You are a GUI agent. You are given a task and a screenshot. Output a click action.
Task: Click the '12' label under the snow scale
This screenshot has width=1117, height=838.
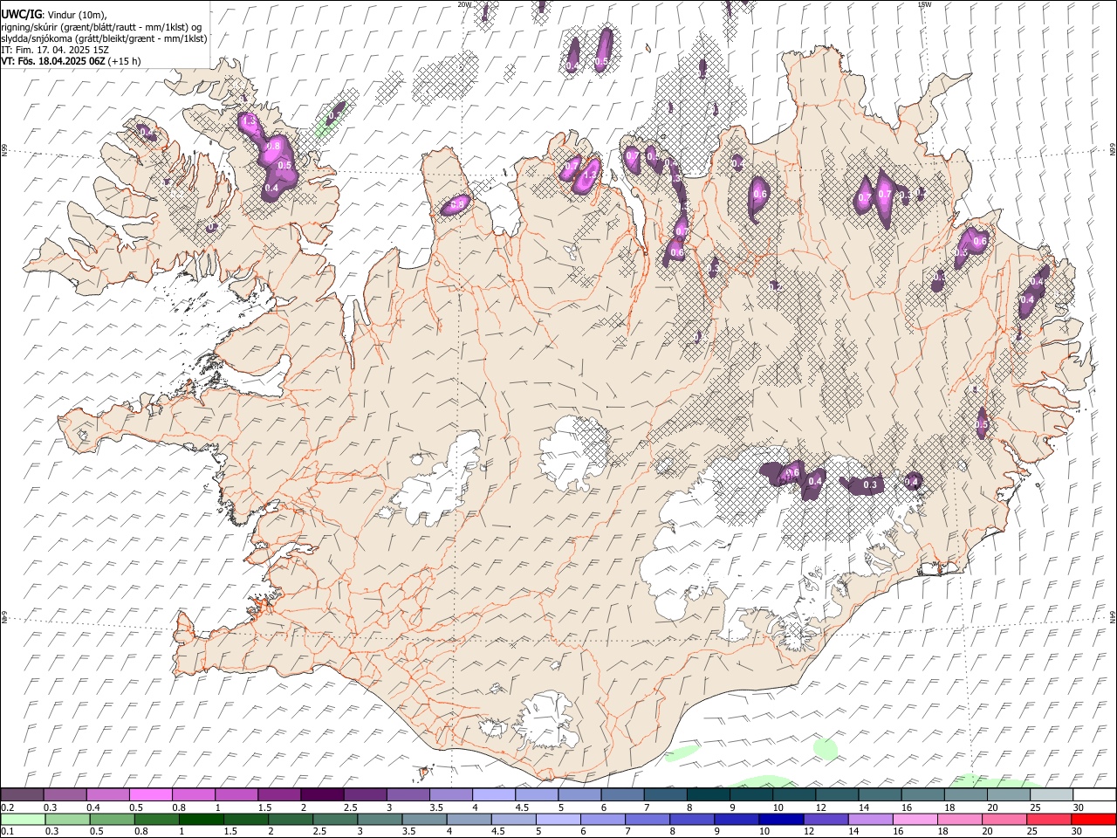point(821,807)
